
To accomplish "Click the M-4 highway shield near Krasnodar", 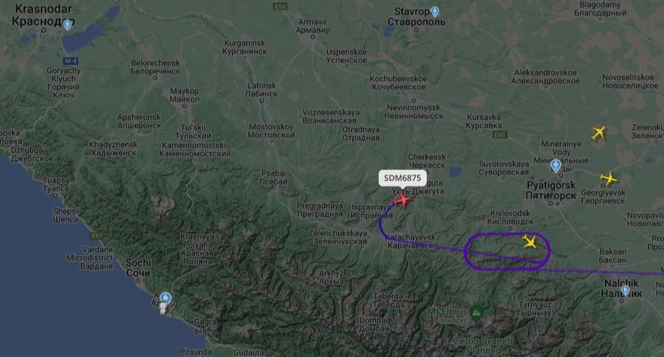I will pyautogui.click(x=70, y=60).
